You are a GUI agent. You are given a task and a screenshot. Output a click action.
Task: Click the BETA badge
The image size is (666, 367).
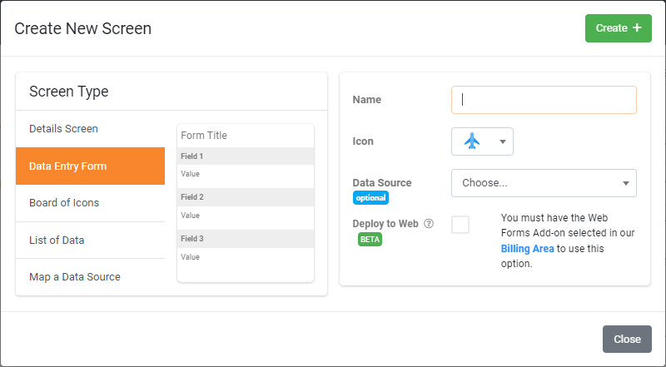(x=370, y=239)
